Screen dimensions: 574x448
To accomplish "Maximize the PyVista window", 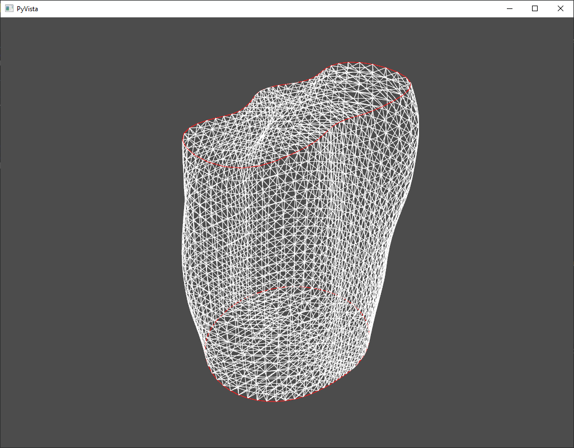I will [535, 8].
